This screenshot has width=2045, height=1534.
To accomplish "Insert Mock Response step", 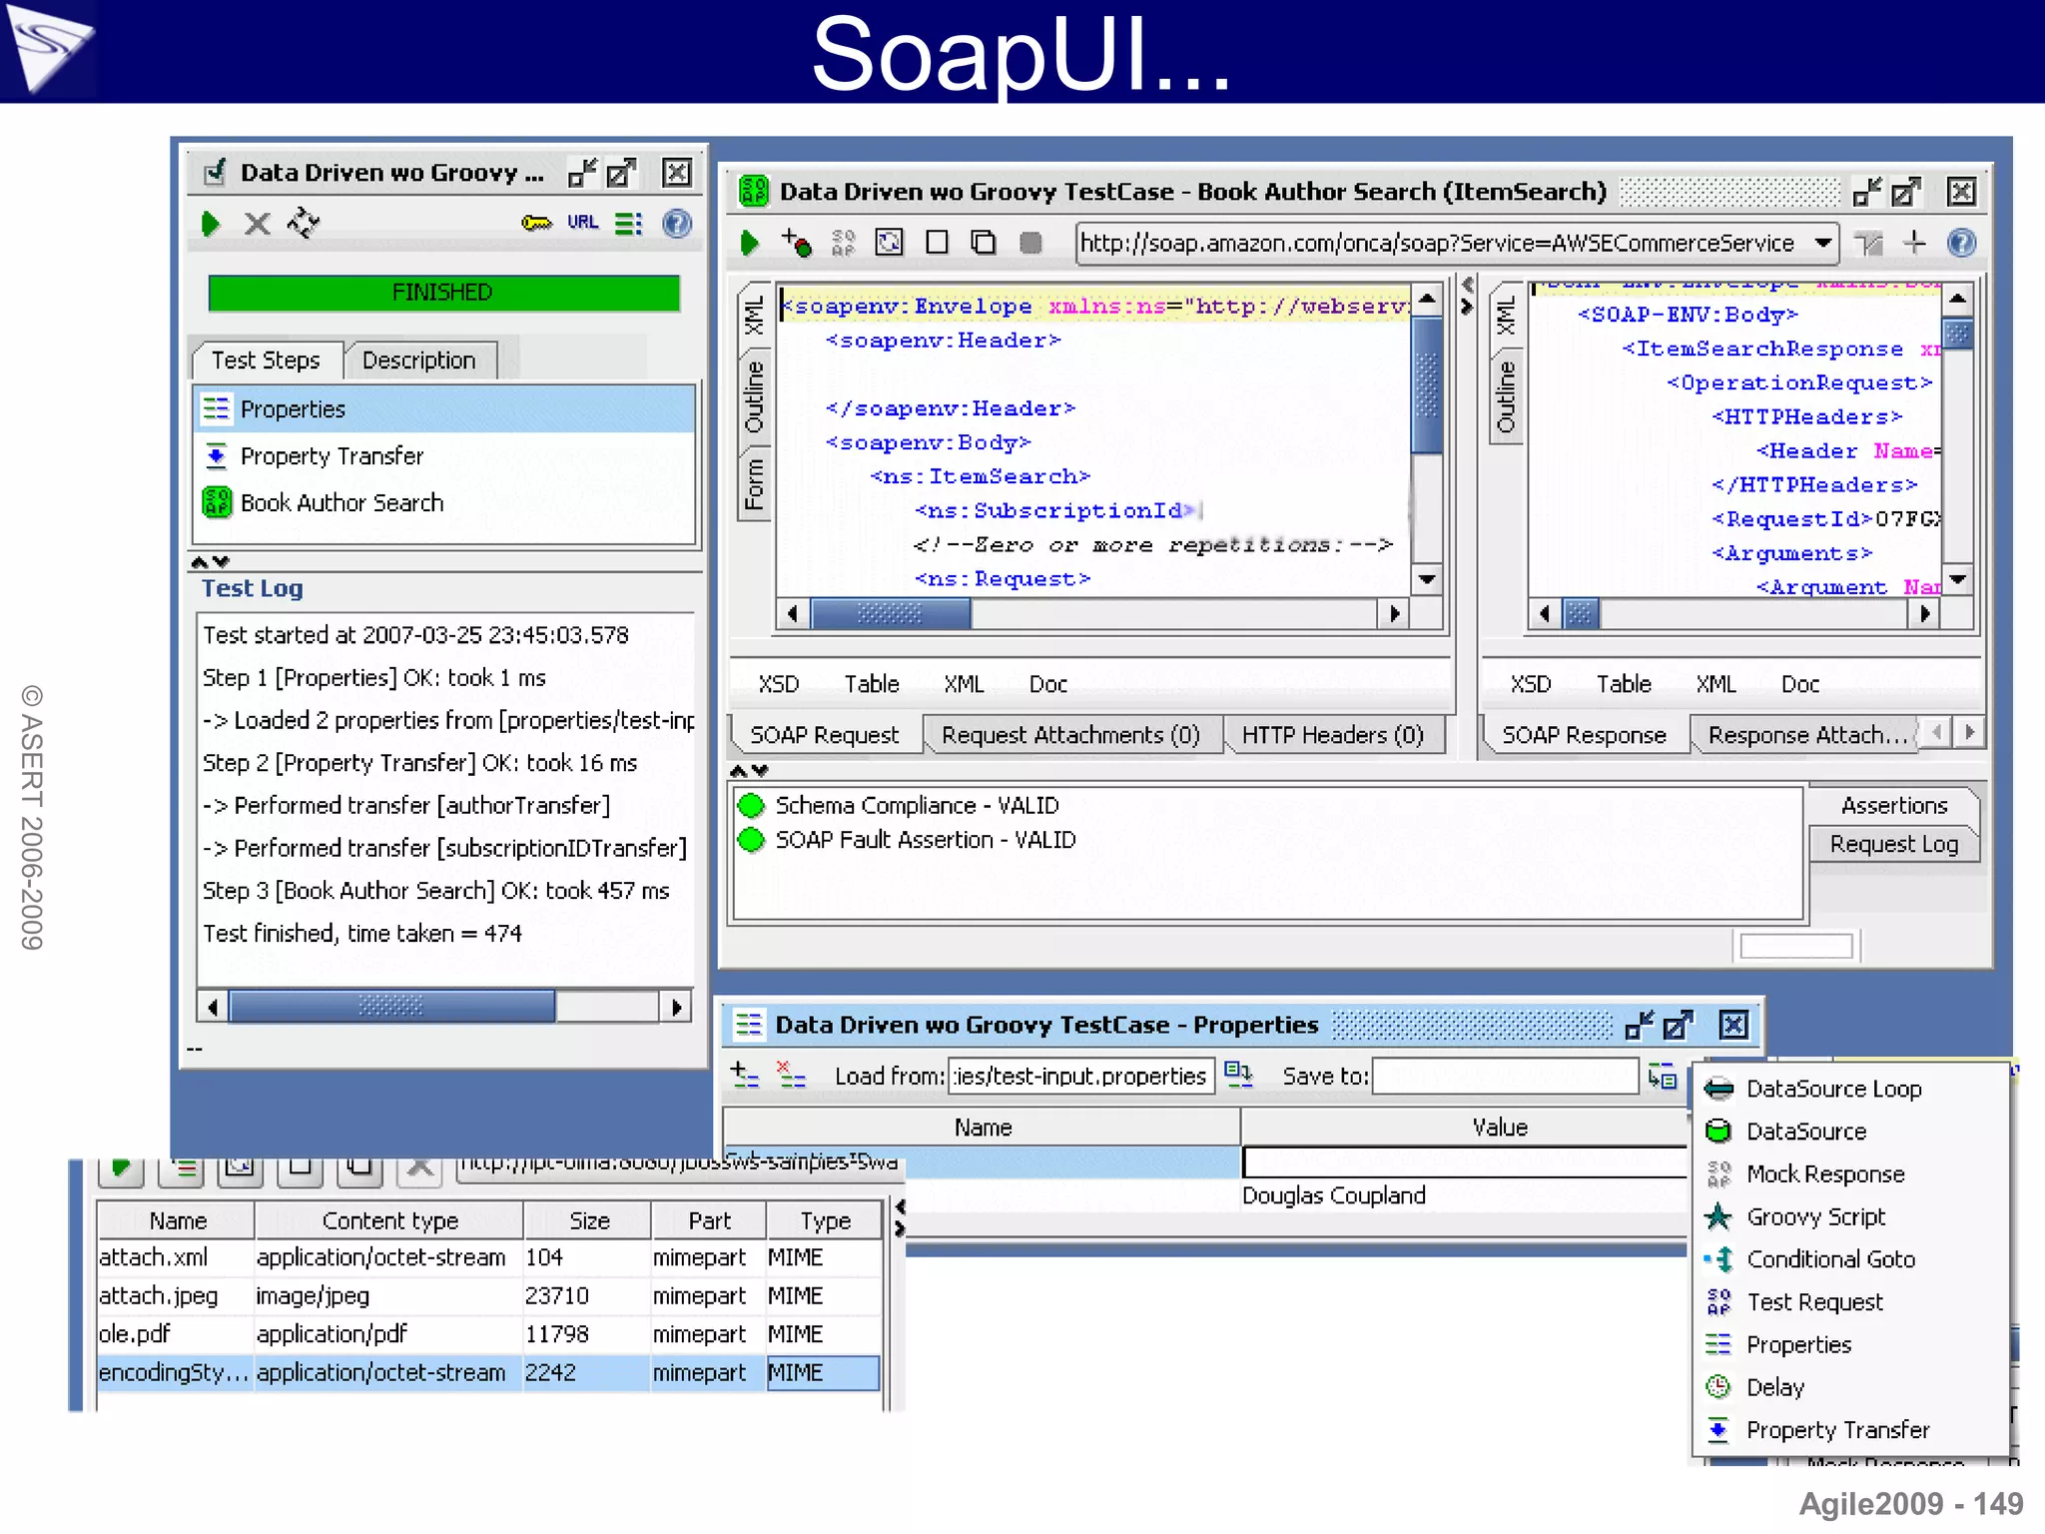I will (1825, 1173).
